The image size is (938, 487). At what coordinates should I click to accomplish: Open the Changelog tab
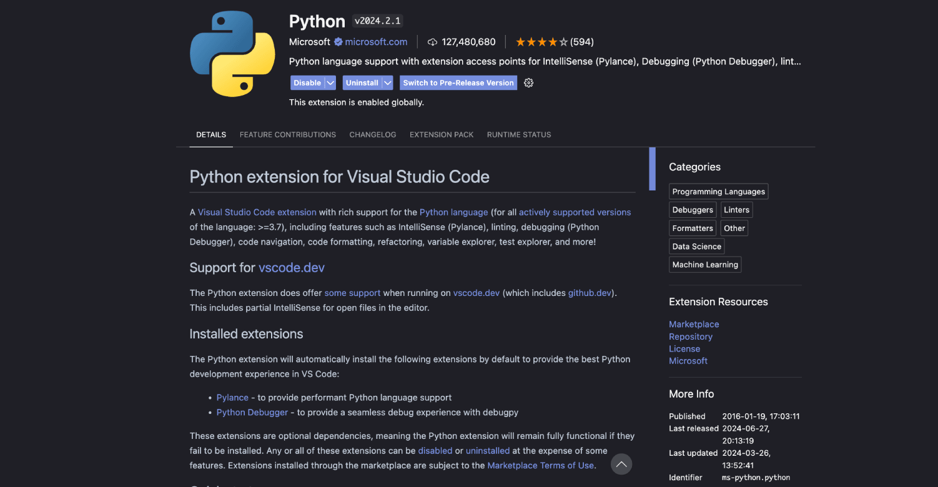coord(372,135)
